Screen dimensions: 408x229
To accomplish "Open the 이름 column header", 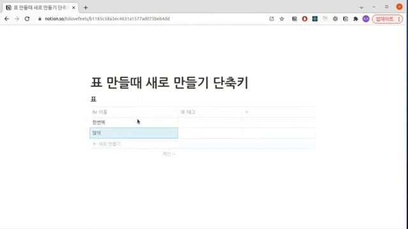I will 133,112.
